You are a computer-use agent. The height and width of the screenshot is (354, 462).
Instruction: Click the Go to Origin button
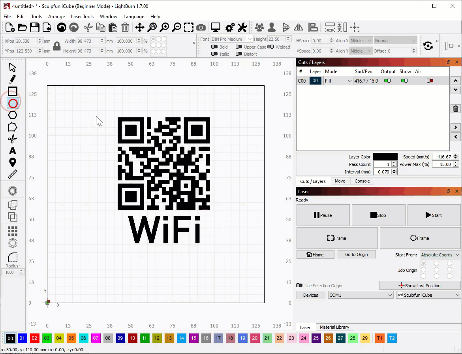click(x=356, y=254)
